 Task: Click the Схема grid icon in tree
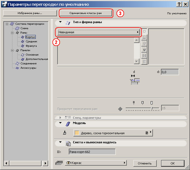point(17,28)
